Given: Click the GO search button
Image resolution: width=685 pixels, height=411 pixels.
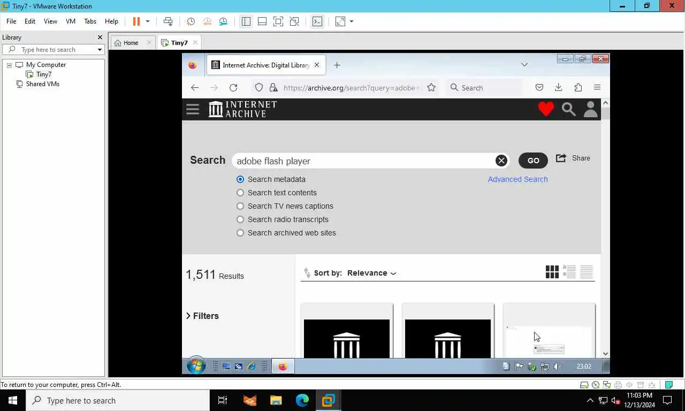Looking at the screenshot, I should [534, 161].
